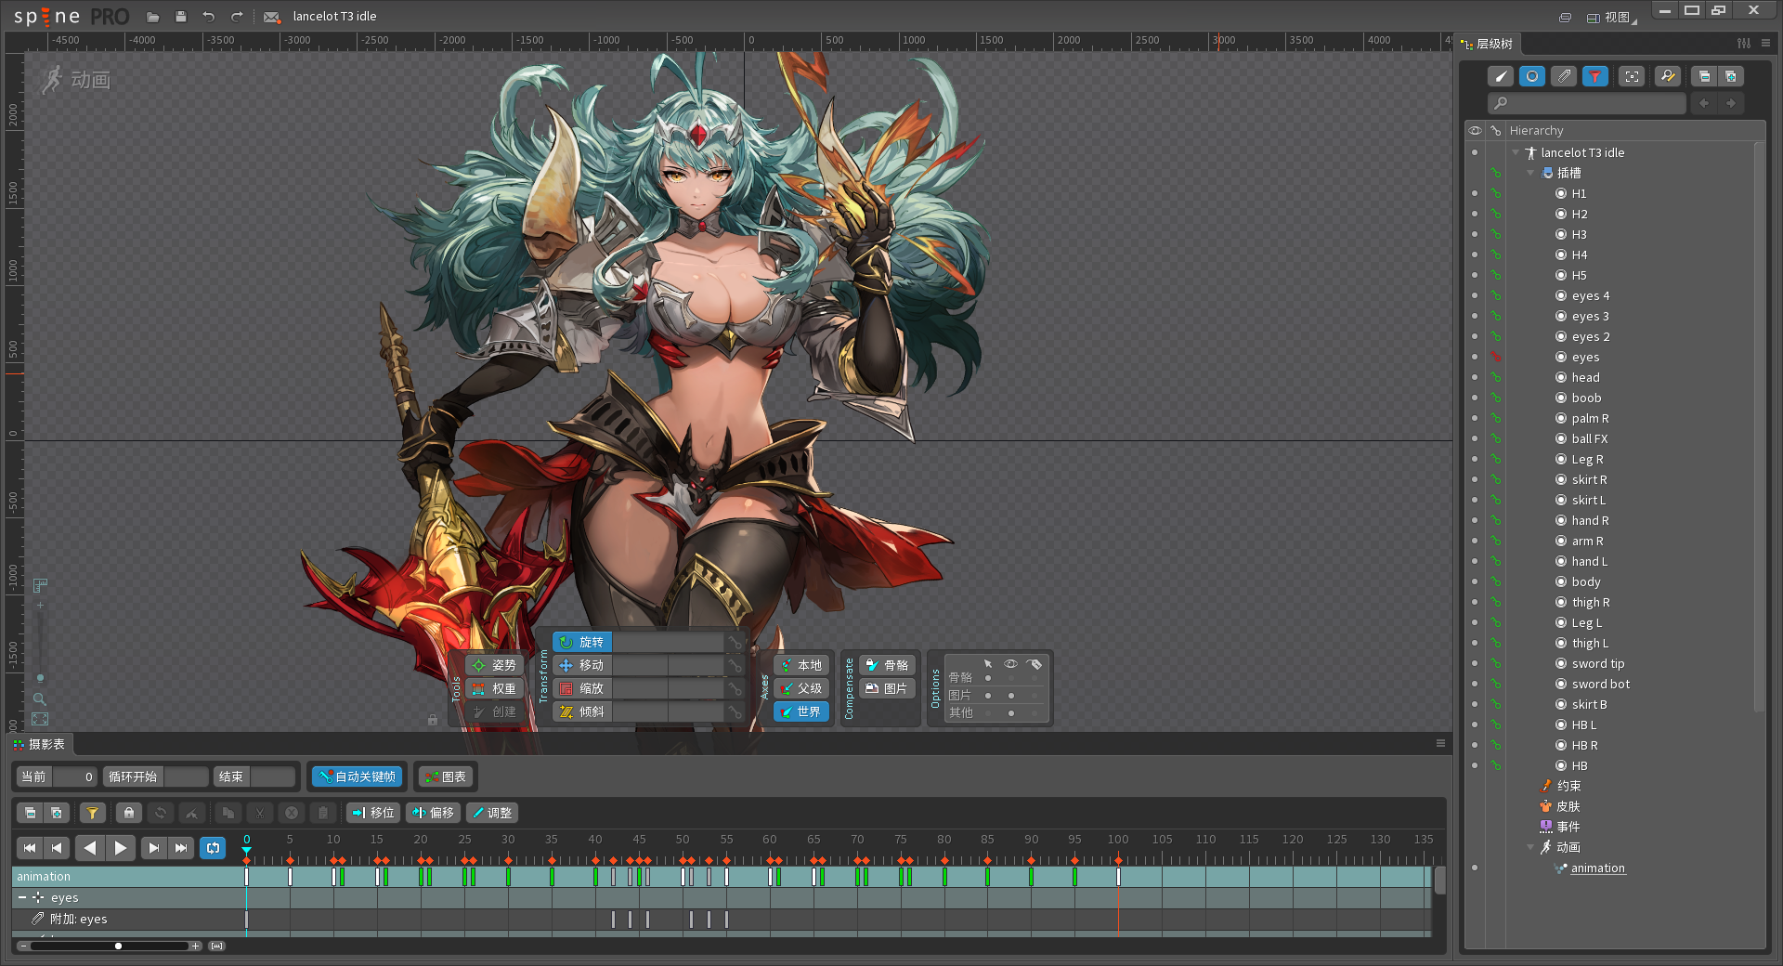
Task: Toggle 其他 visibility dot in Options
Action: (x=1011, y=713)
